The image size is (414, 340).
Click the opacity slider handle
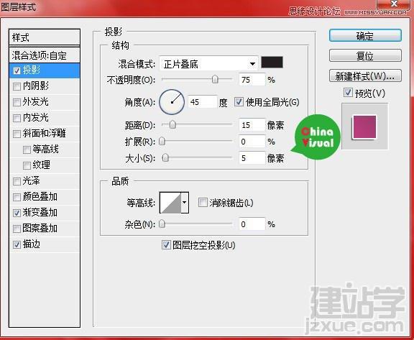pos(215,79)
